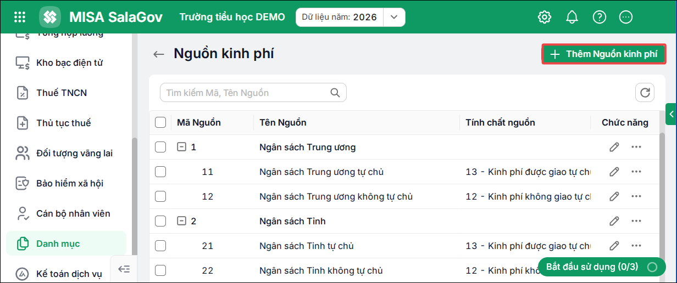Open Bảo hiểm xã hội menu
The width and height of the screenshot is (677, 283).
click(70, 183)
